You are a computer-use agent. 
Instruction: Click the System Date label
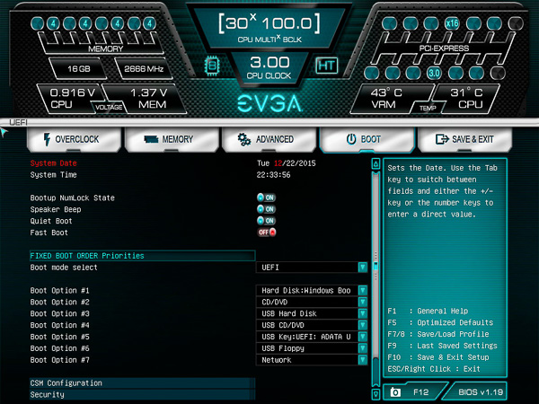[53, 163]
